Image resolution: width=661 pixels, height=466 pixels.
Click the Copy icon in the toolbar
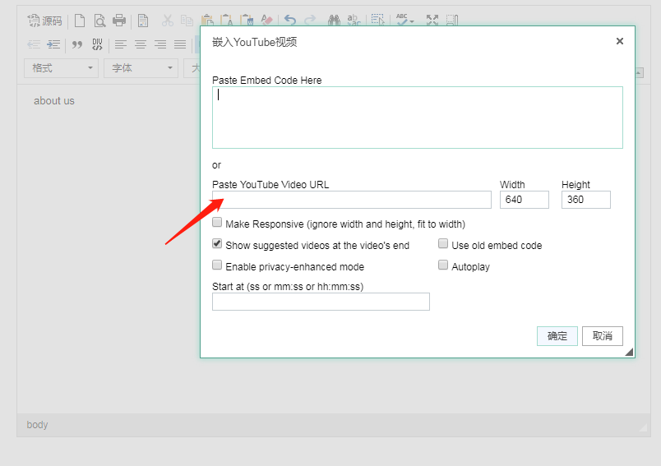tap(187, 21)
